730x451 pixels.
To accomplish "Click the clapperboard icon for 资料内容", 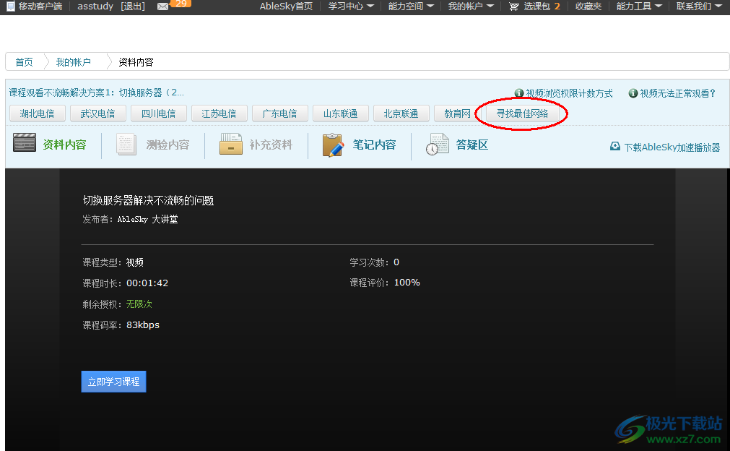I will (25, 142).
